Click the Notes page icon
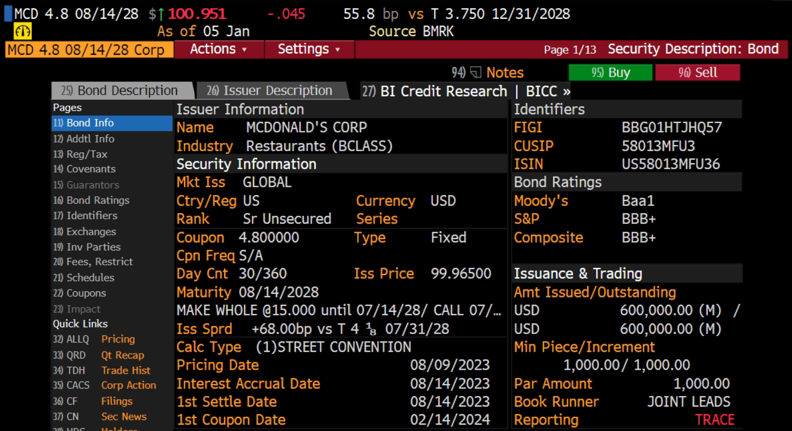The height and width of the screenshot is (431, 792). tap(475, 72)
